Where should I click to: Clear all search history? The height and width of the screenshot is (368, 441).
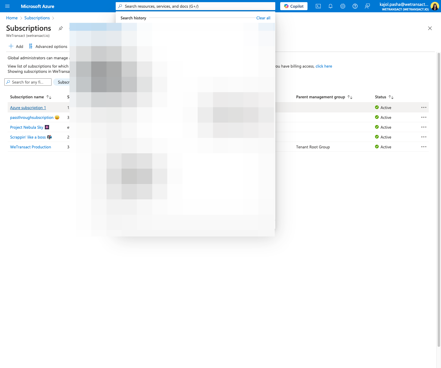[263, 18]
